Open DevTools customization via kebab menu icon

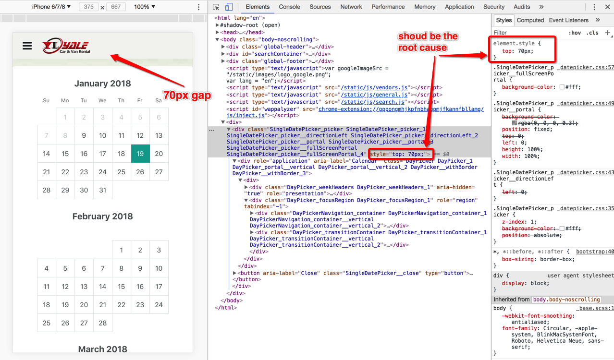pyautogui.click(x=595, y=7)
